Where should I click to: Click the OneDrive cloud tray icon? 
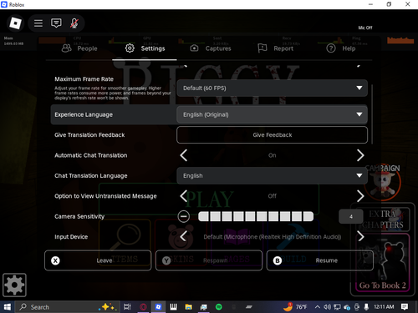click(347, 307)
